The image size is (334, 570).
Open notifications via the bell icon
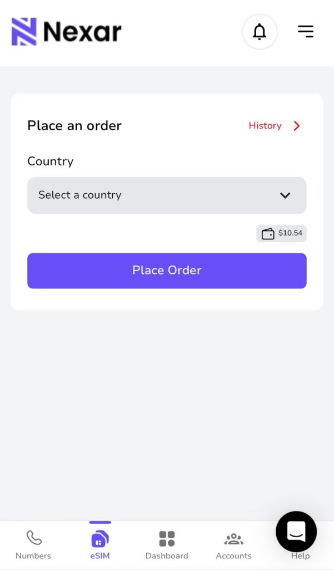coord(260,32)
